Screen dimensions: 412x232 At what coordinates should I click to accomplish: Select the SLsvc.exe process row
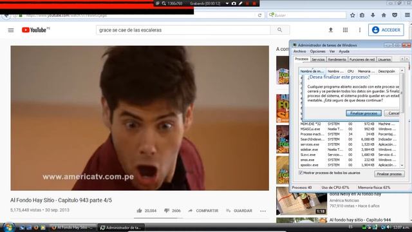pyautogui.click(x=349, y=155)
